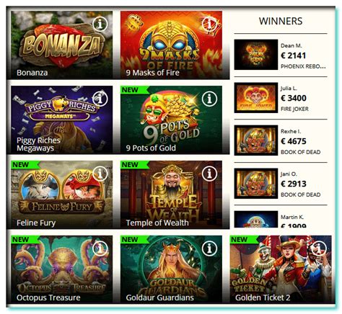342x314 pixels.
Task: Show info for Piggy Riches Megaways
Action: pyautogui.click(x=100, y=99)
